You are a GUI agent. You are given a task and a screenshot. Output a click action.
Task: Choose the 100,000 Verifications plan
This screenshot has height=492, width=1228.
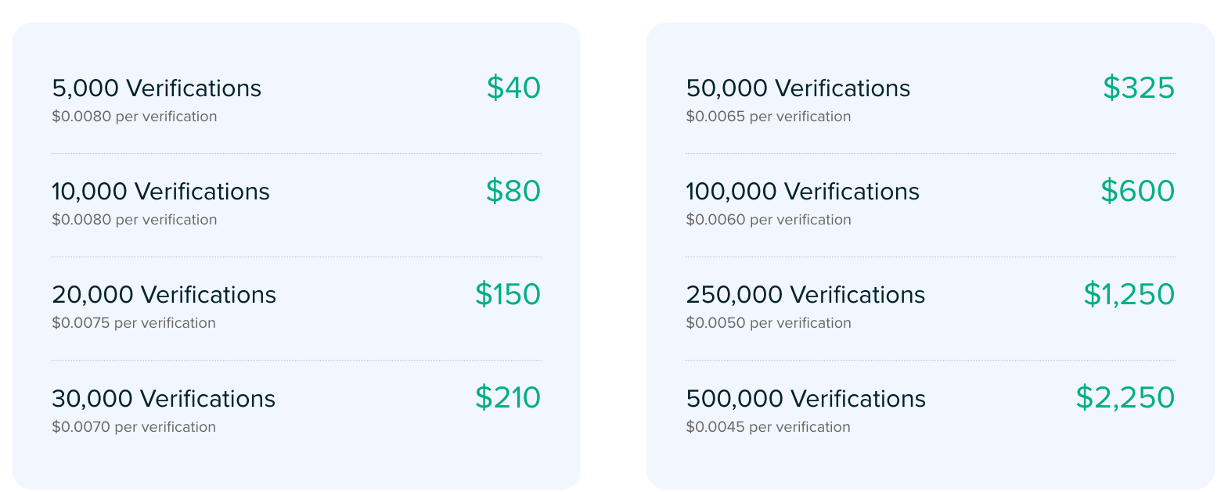(x=802, y=192)
